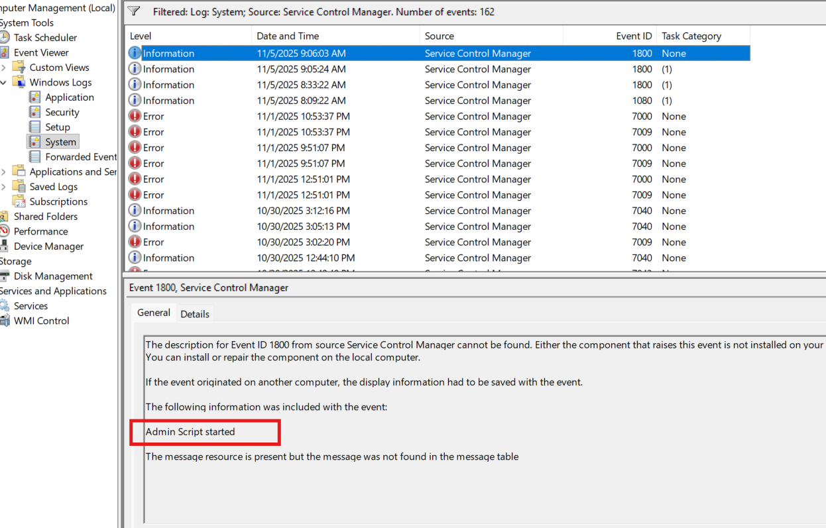Click the filter funnel icon above the event list

[134, 11]
